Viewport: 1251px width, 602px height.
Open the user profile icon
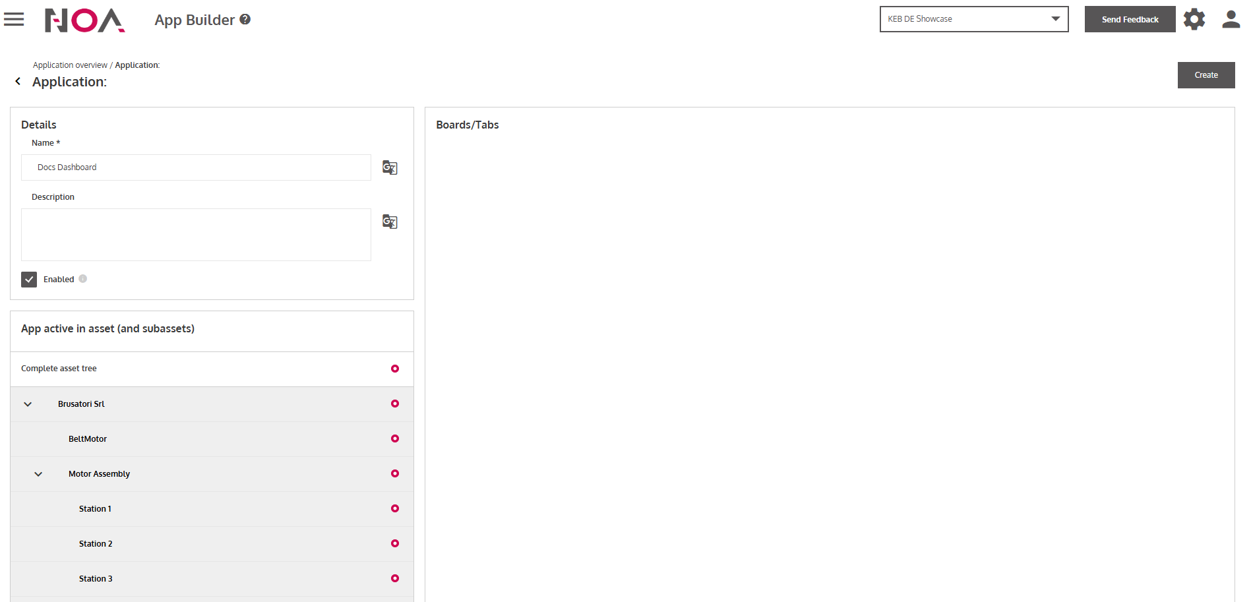click(1231, 20)
